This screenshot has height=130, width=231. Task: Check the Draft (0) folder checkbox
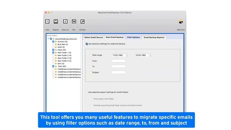53,47
